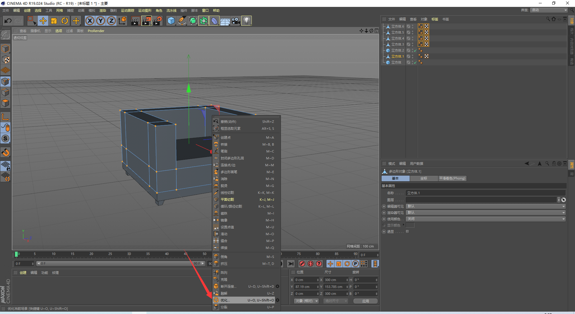575x314 pixels.
Task: Click the points mode icon in left sidebar
Action: 6,81
